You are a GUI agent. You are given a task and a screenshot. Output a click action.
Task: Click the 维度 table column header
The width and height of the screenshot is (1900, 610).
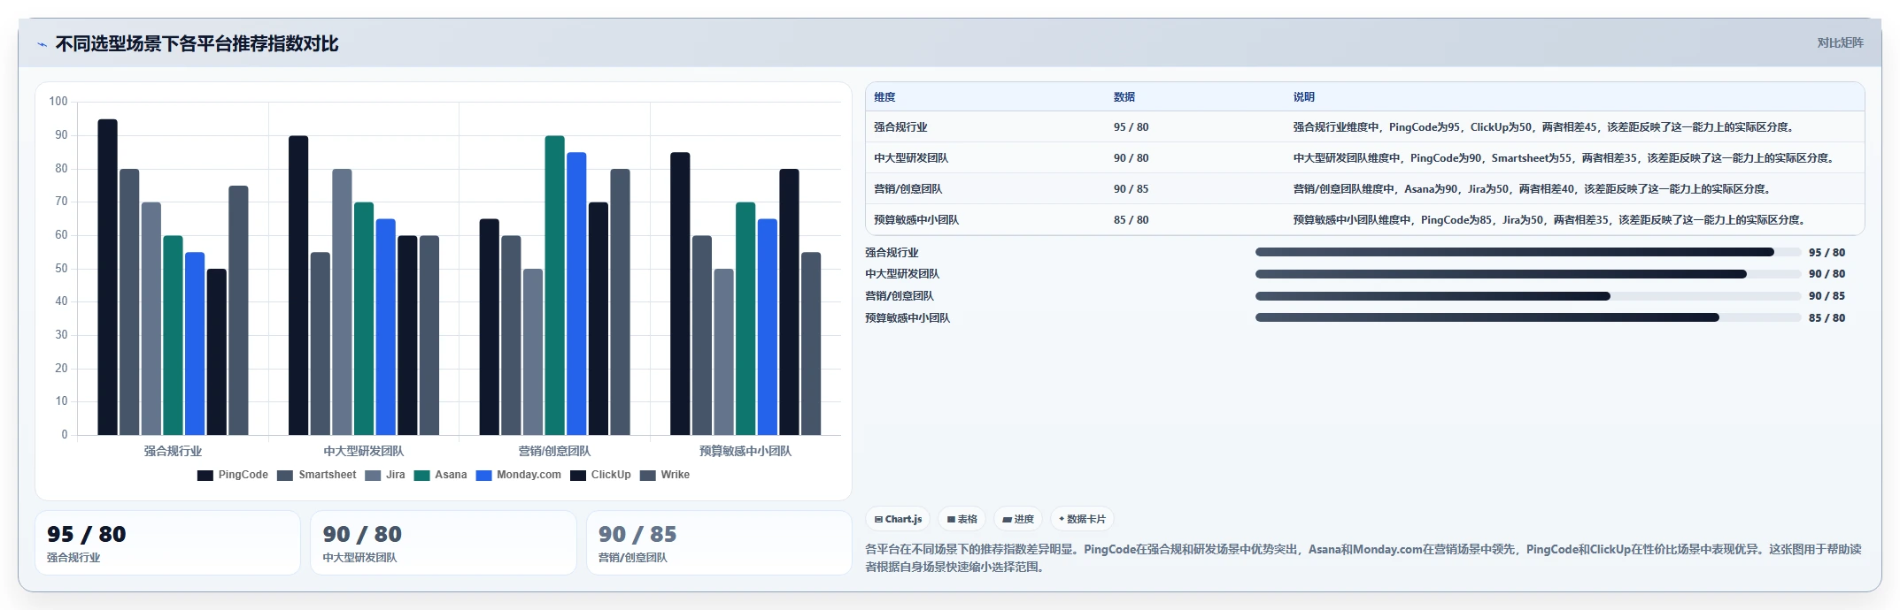[884, 97]
